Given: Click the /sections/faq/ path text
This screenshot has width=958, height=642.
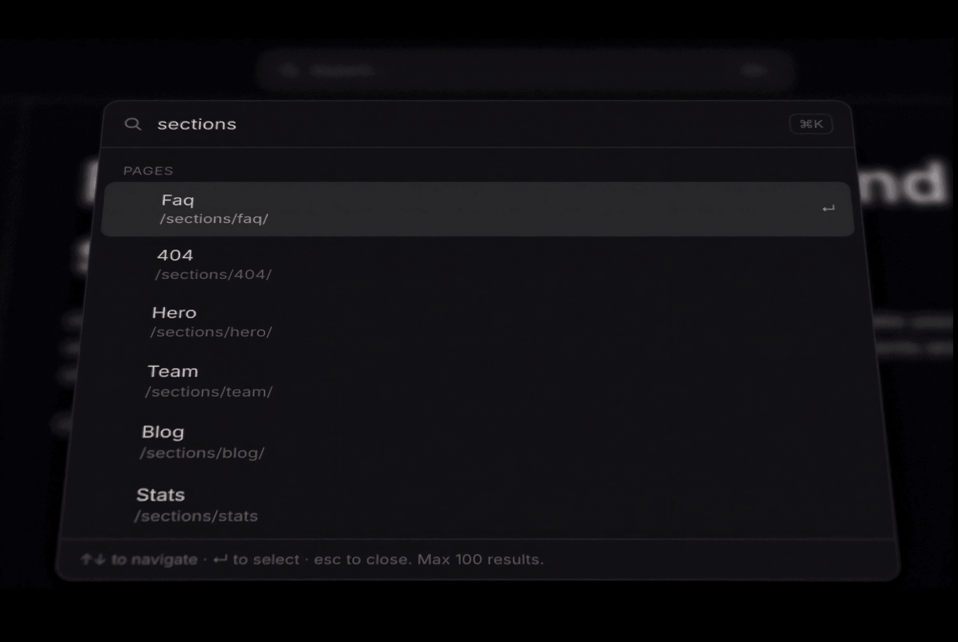Looking at the screenshot, I should pyautogui.click(x=214, y=219).
